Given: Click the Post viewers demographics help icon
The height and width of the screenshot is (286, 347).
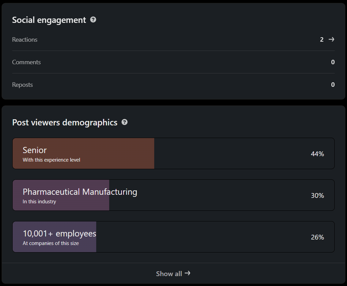Looking at the screenshot, I should pos(125,122).
